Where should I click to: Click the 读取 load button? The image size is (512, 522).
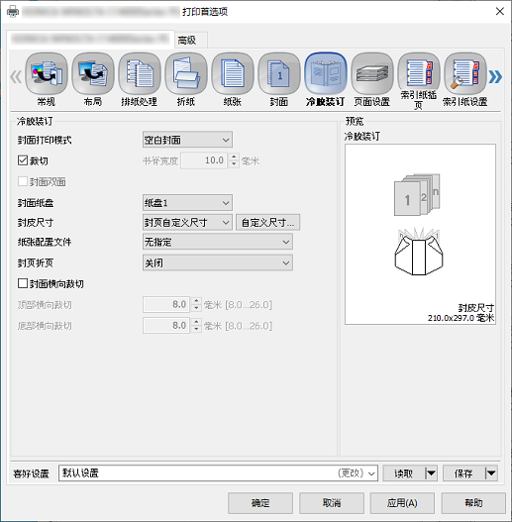404,472
